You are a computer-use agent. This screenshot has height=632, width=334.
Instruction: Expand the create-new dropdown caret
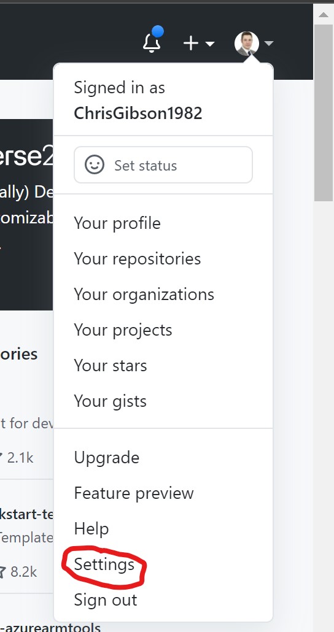pos(210,43)
